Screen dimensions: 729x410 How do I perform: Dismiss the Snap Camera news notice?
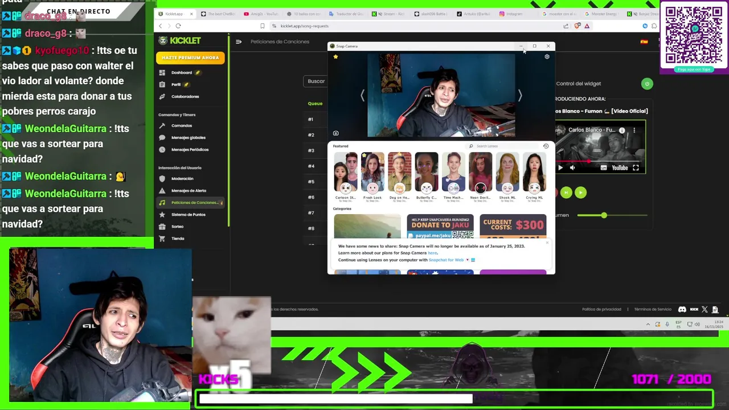pos(547,243)
